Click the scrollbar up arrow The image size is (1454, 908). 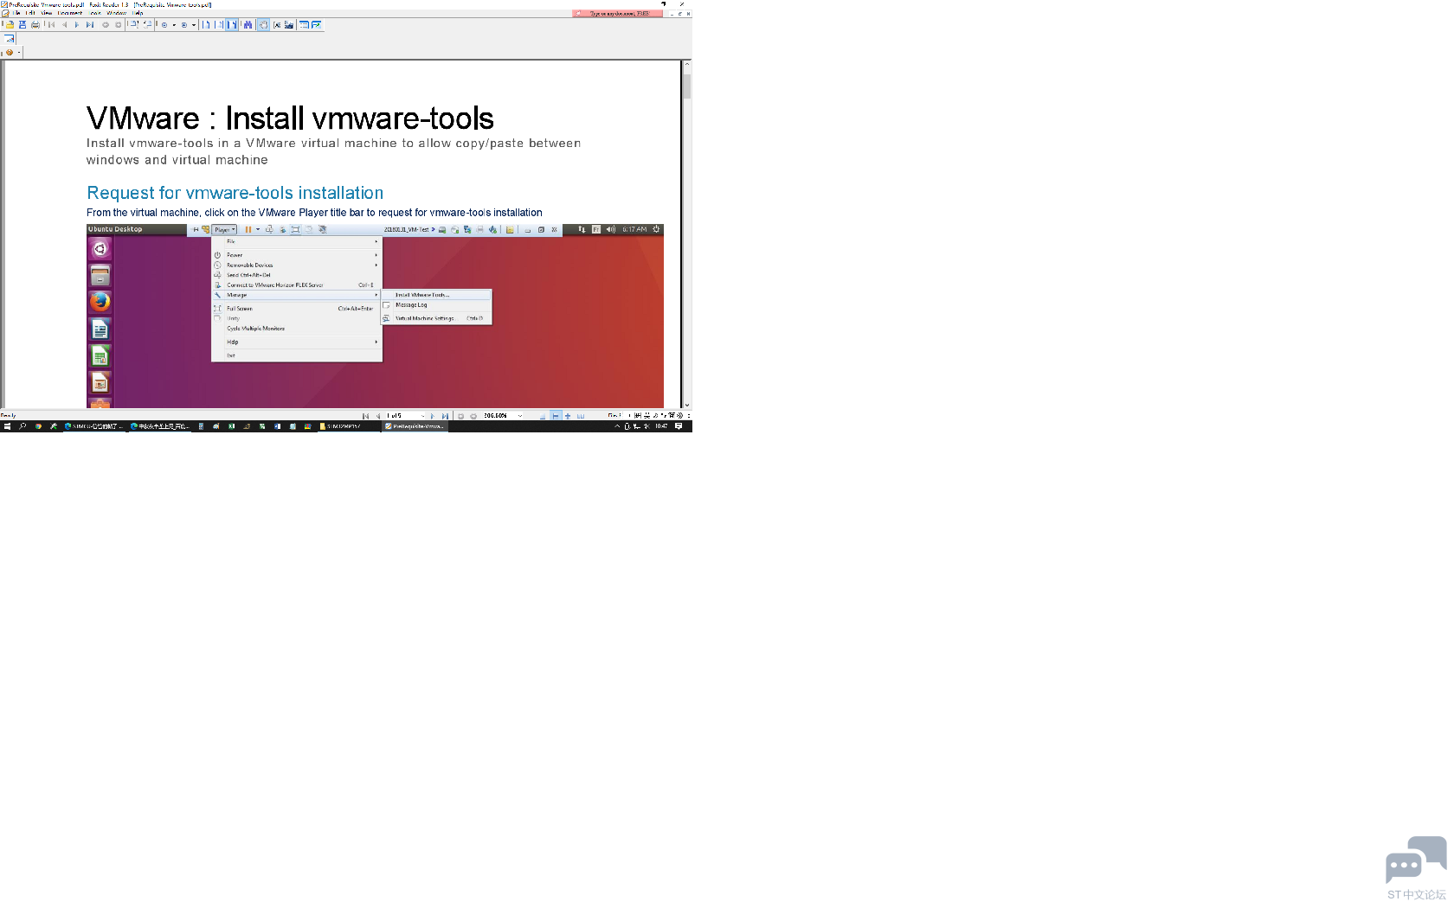[x=687, y=64]
